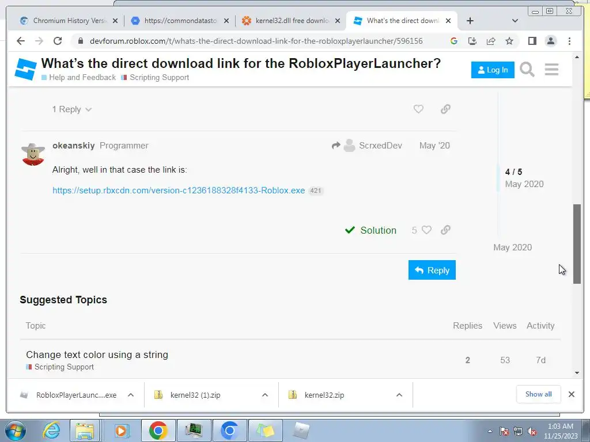590x442 pixels.
Task: Open the volume icon in system tray
Action: [x=532, y=431]
